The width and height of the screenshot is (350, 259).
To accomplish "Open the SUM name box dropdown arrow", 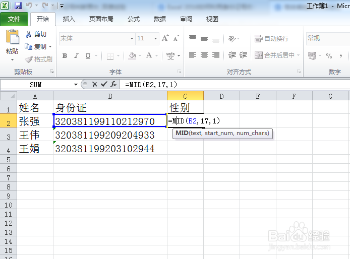I will click(76, 85).
